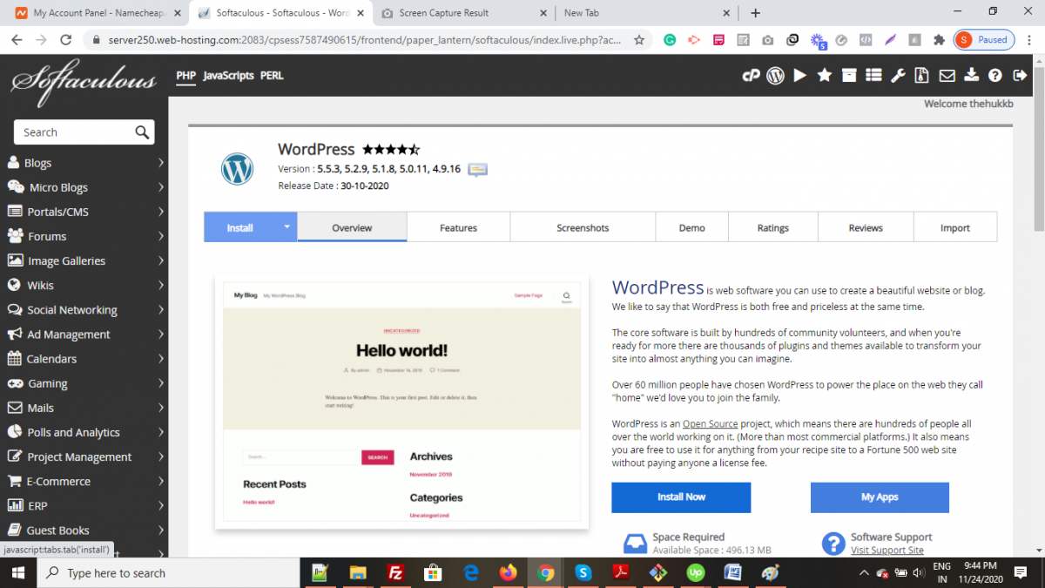The height and width of the screenshot is (588, 1045).
Task: Open Installations using the box icon
Action: pyautogui.click(x=848, y=76)
